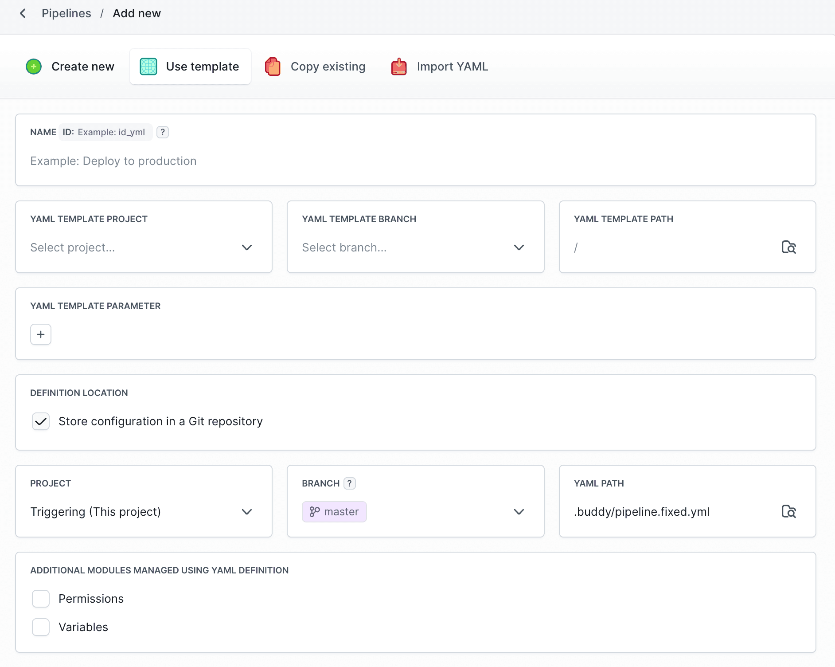The width and height of the screenshot is (835, 667).
Task: Select the master branch tag
Action: pos(334,512)
